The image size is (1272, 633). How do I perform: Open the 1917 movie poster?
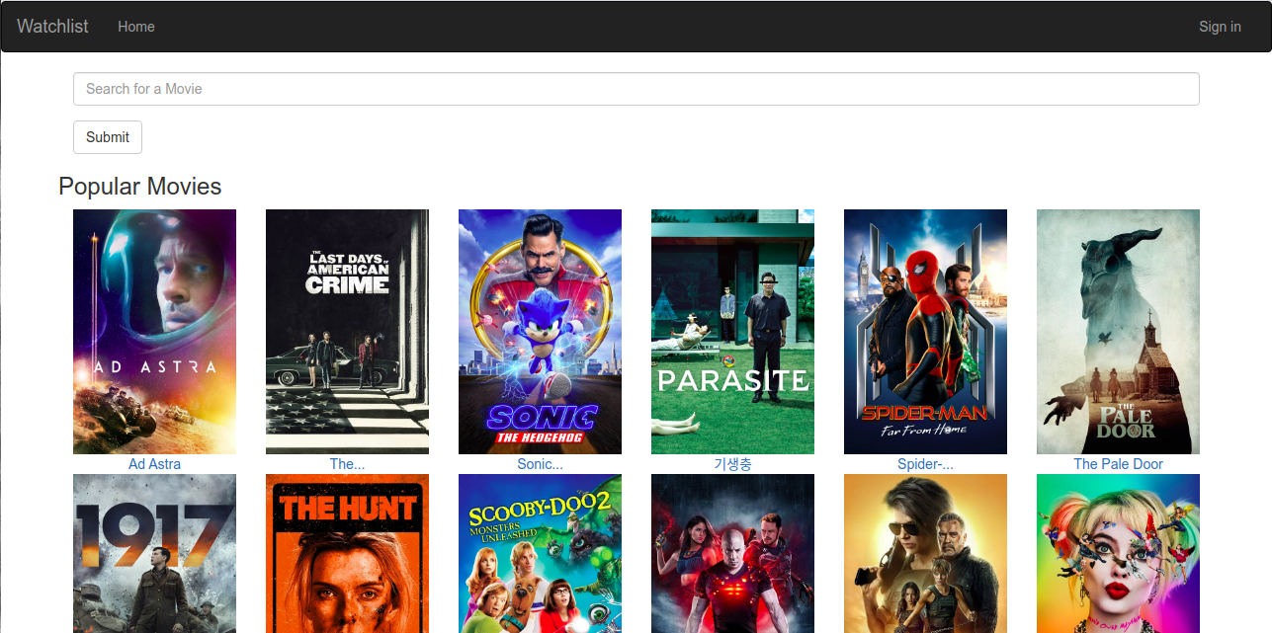pyautogui.click(x=154, y=553)
